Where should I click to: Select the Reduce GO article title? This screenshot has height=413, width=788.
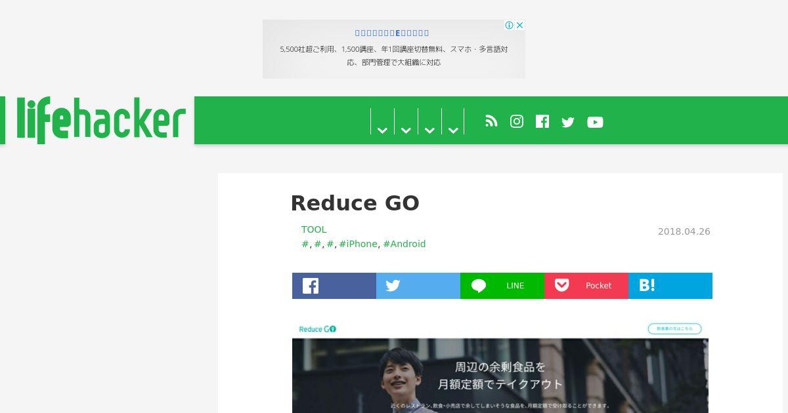[x=355, y=203]
